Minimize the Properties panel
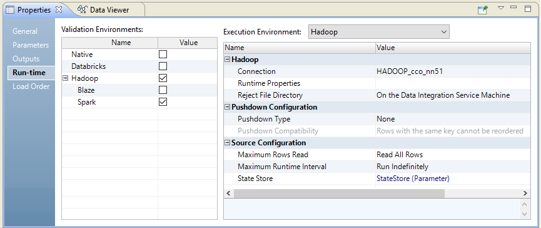Image resolution: width=541 pixels, height=228 pixels. click(x=513, y=7)
